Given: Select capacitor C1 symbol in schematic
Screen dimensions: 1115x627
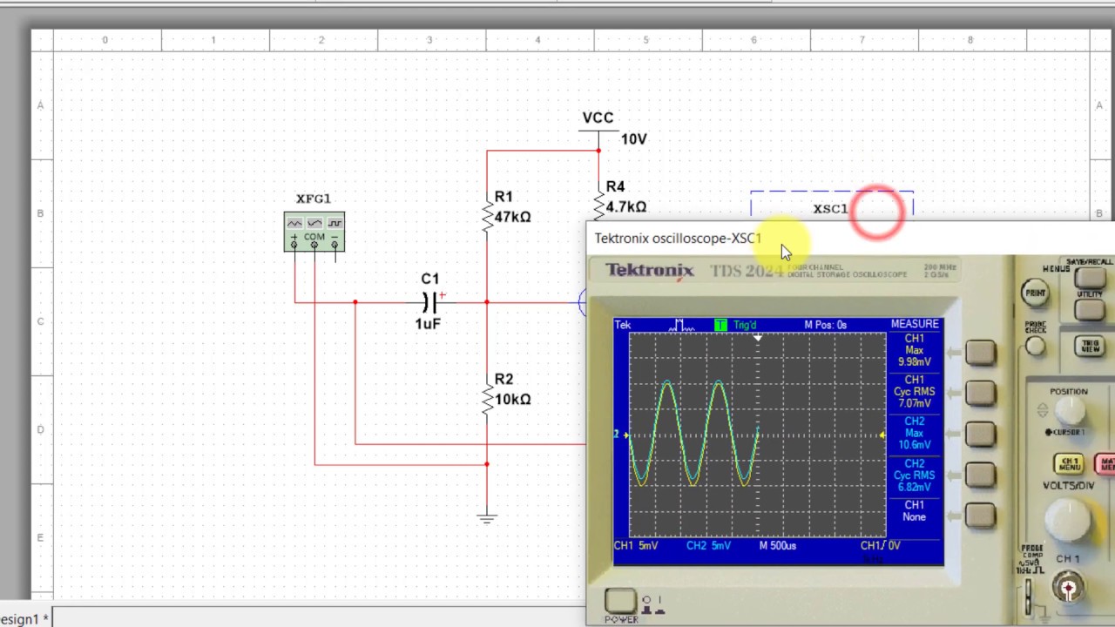Looking at the screenshot, I should (430, 302).
